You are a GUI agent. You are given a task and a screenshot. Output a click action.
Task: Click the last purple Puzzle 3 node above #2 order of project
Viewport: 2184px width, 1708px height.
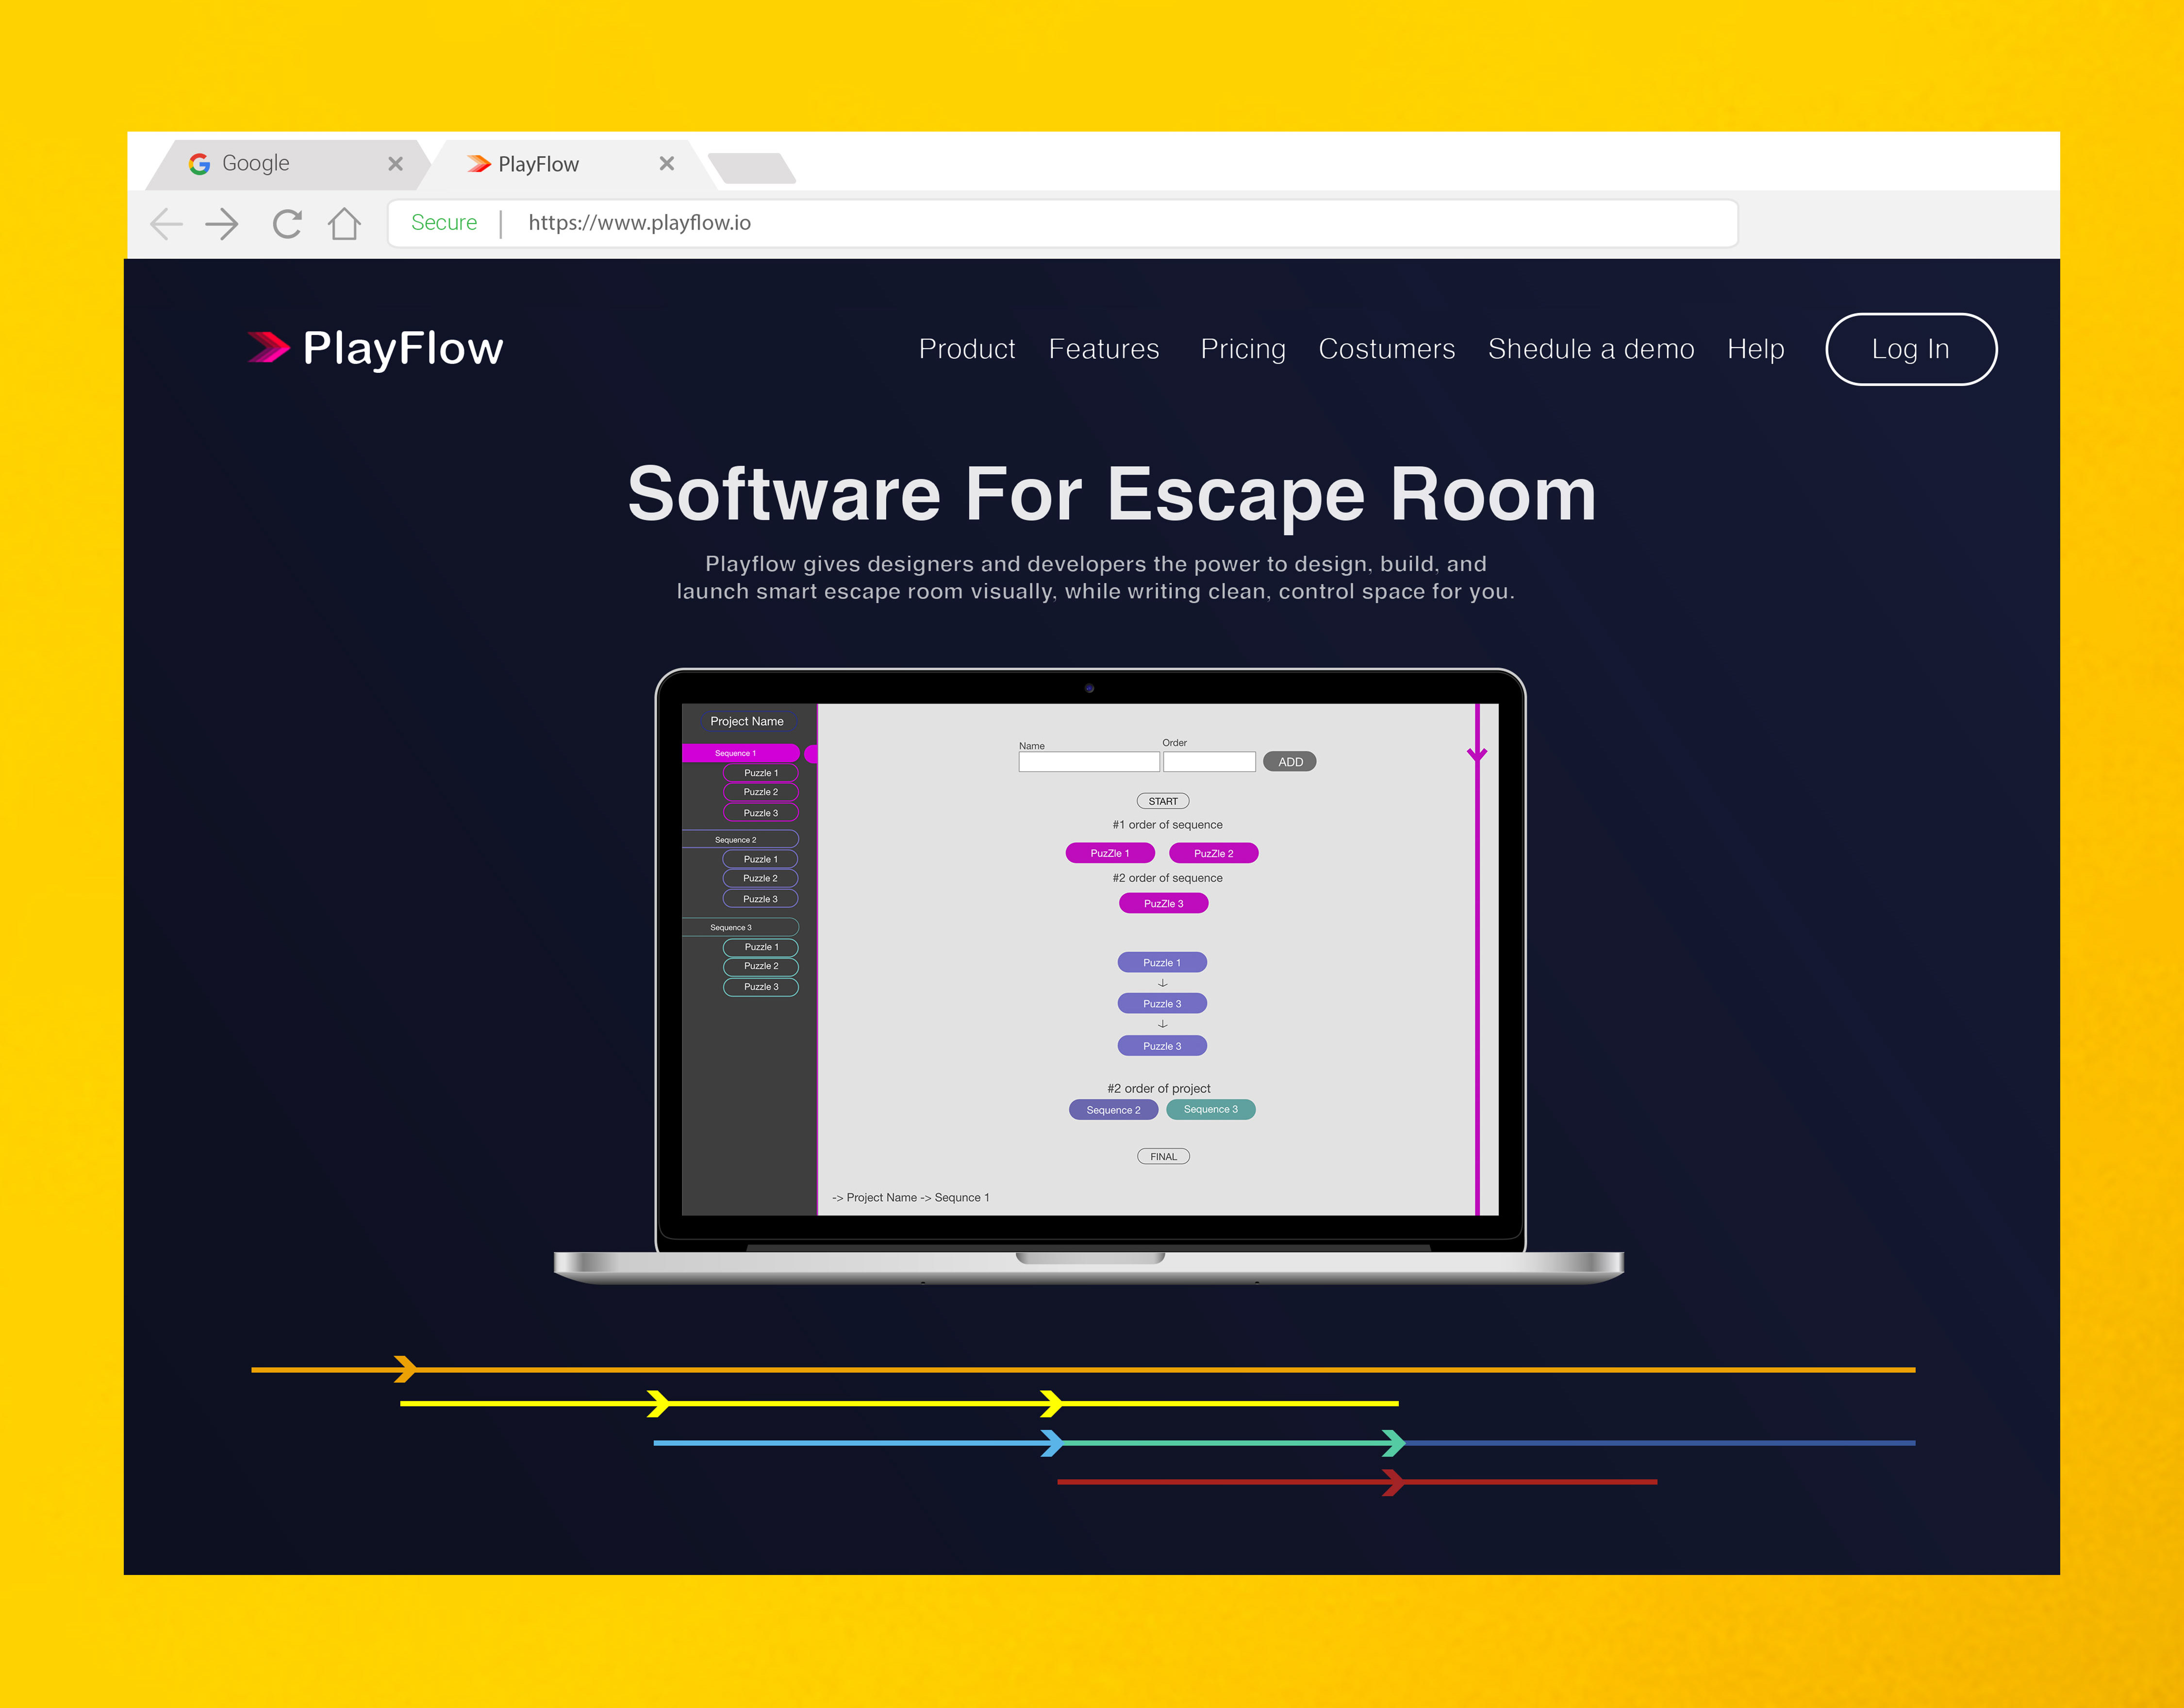coord(1162,1046)
